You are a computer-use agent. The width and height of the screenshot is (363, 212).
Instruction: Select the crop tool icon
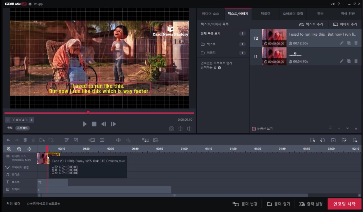(76, 140)
